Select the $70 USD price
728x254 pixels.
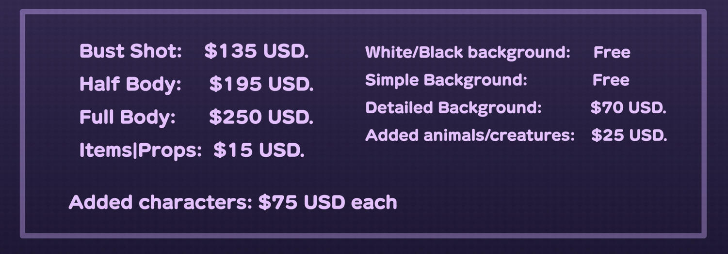(x=628, y=107)
